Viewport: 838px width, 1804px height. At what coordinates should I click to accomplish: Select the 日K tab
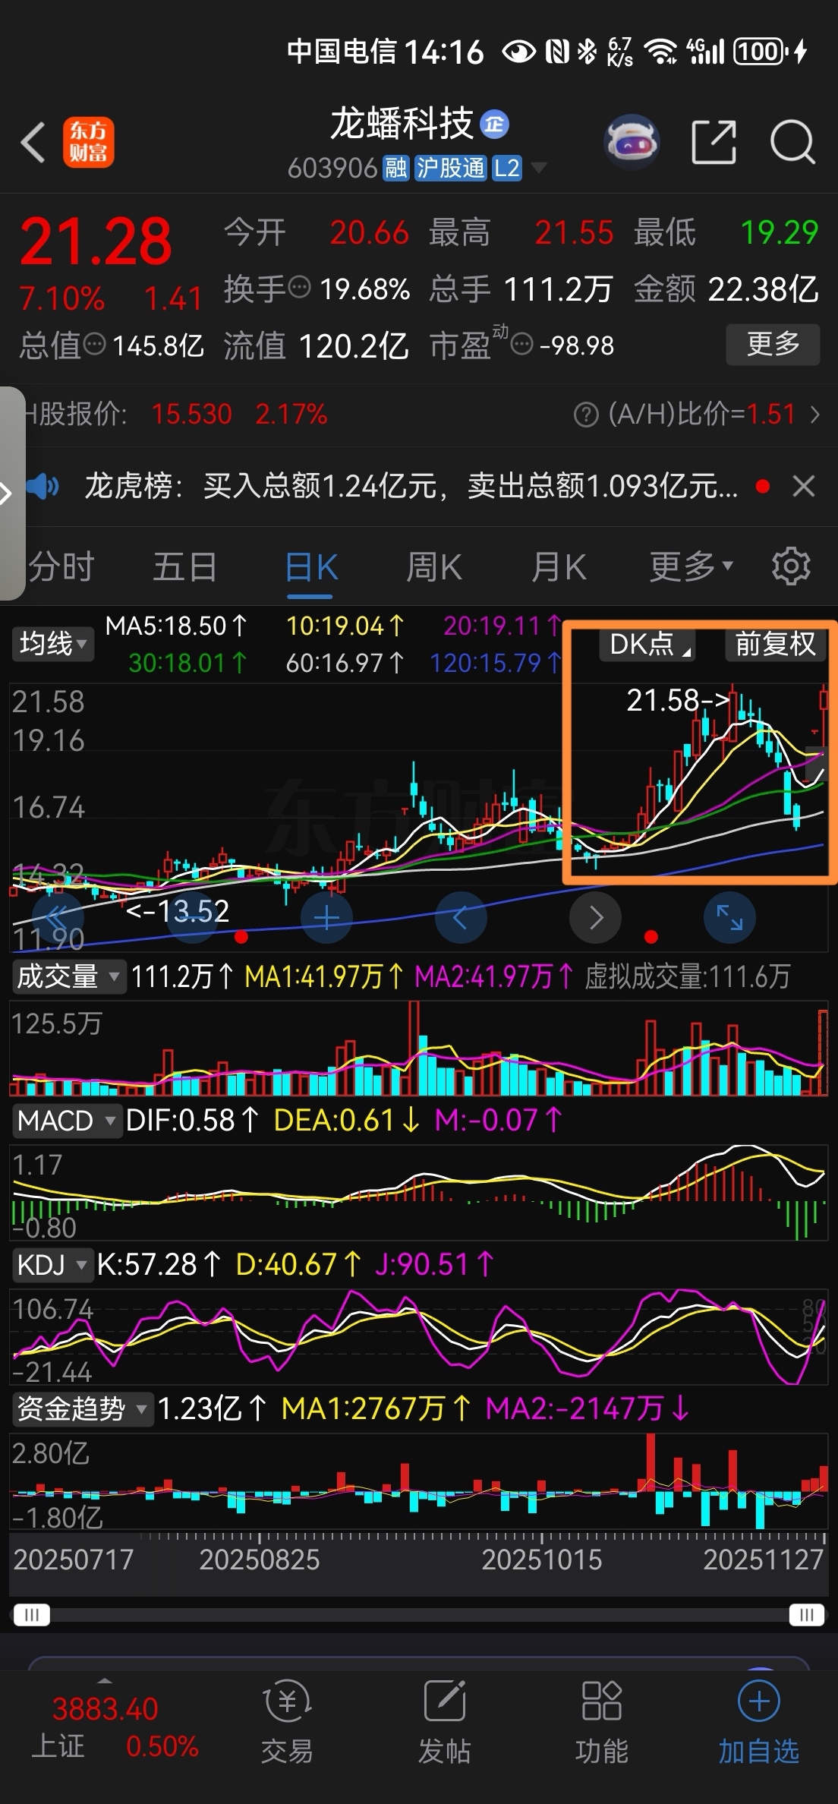tap(311, 567)
